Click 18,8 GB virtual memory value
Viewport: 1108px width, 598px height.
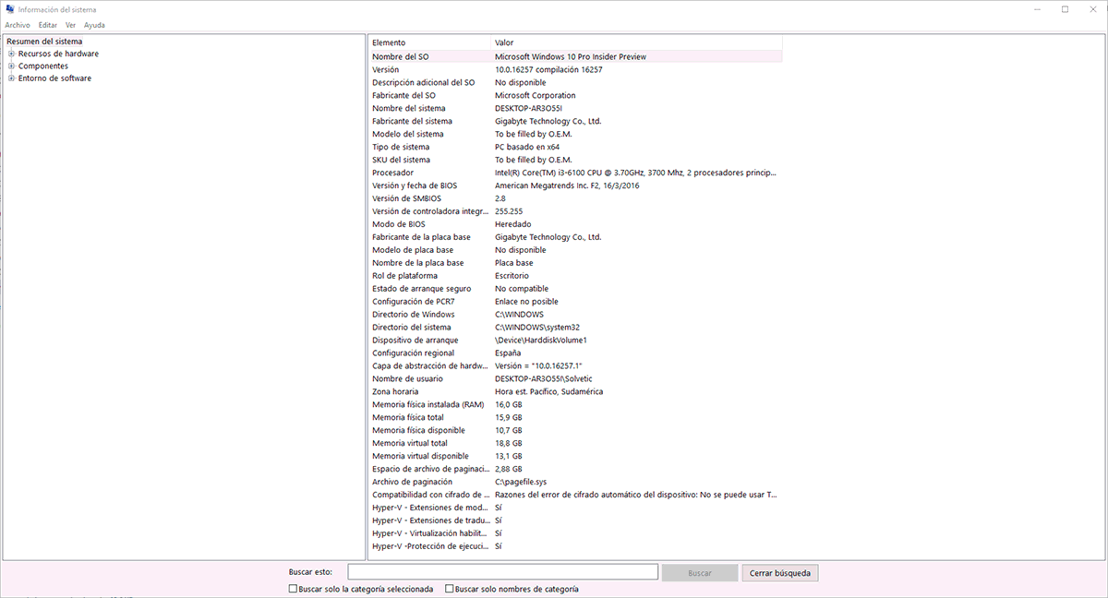click(x=509, y=443)
